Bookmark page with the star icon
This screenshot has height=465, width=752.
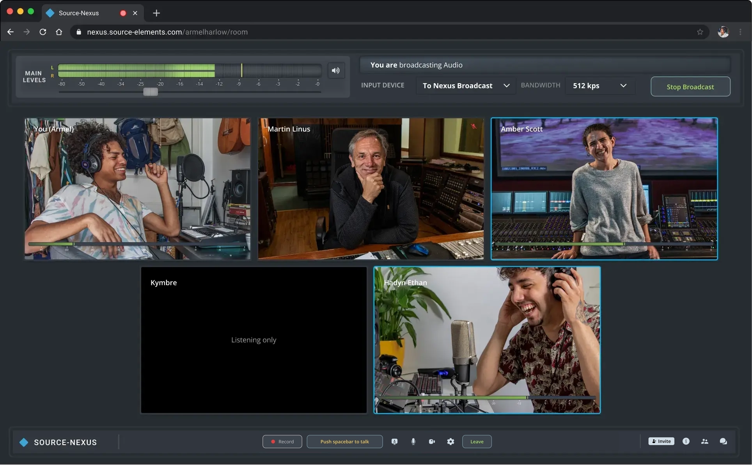pos(700,32)
